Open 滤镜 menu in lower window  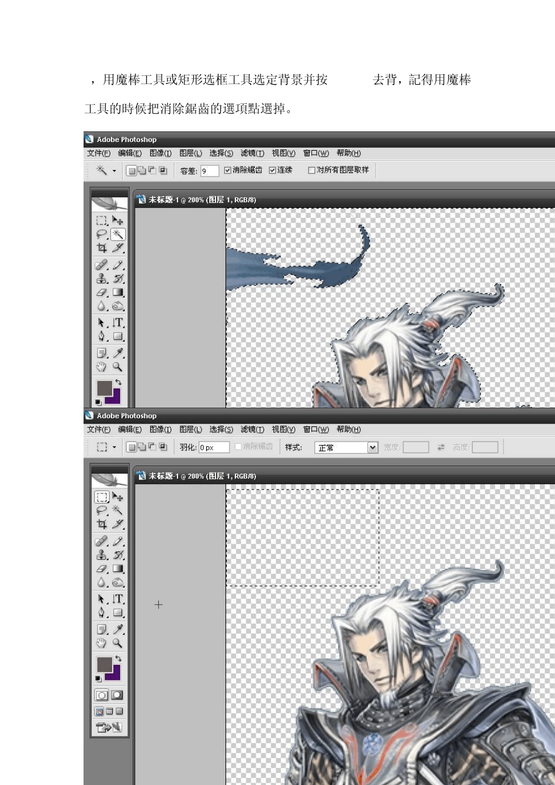point(252,429)
